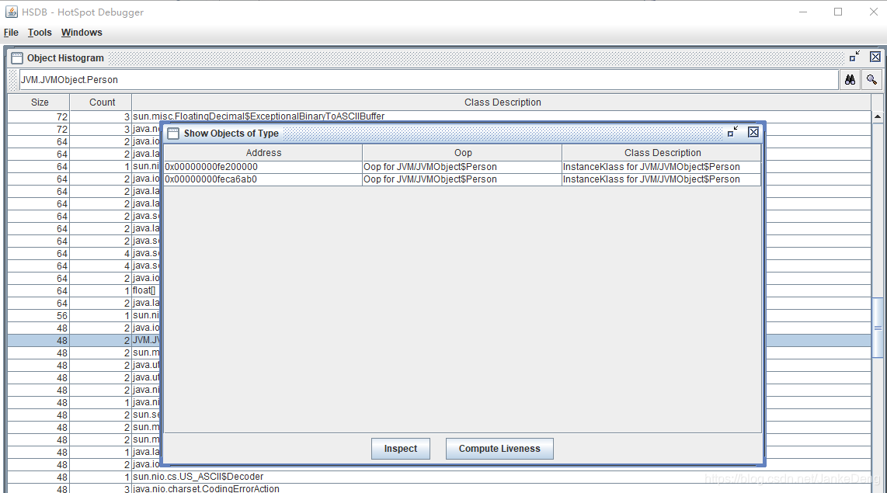This screenshot has height=493, width=887.
Task: Click the class name search field
Action: (x=429, y=80)
